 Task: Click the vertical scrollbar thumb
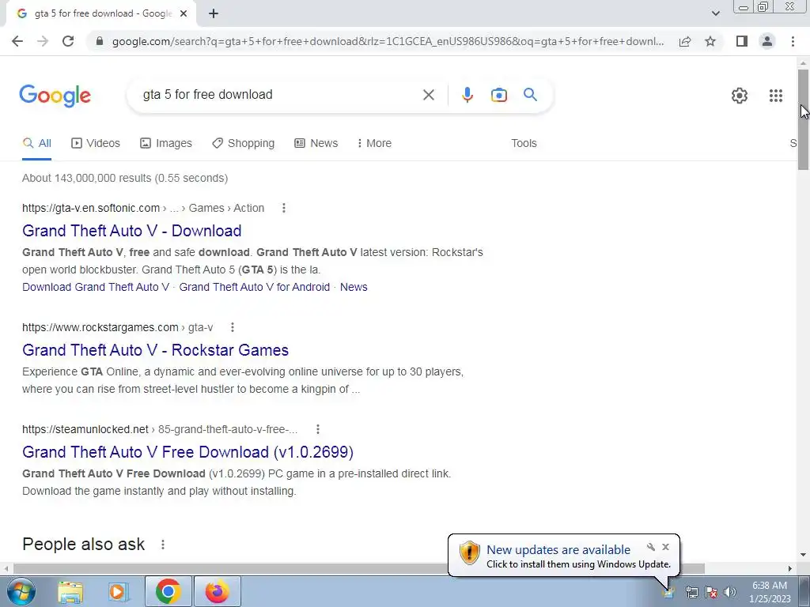tap(803, 119)
